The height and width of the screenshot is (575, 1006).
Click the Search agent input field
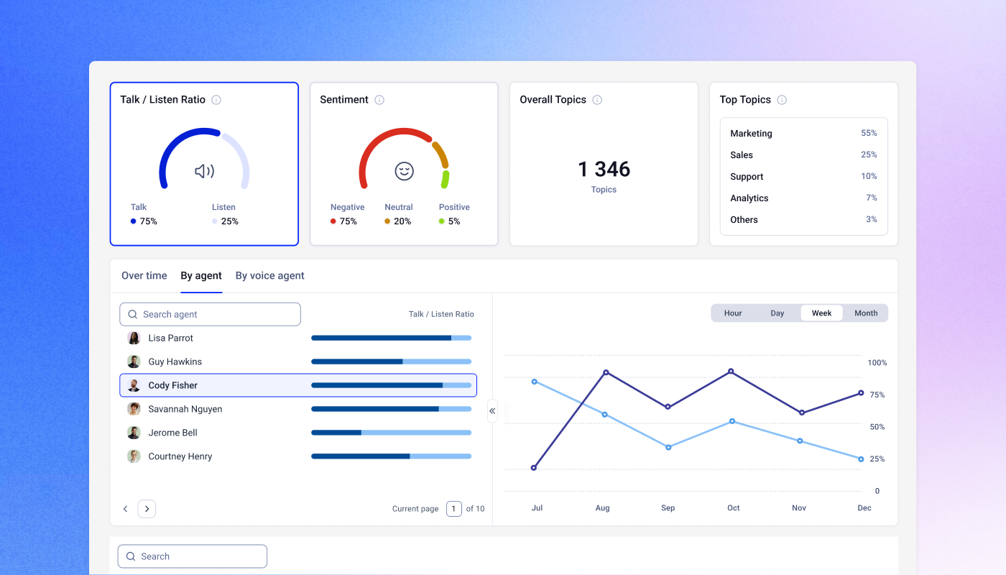pos(210,314)
